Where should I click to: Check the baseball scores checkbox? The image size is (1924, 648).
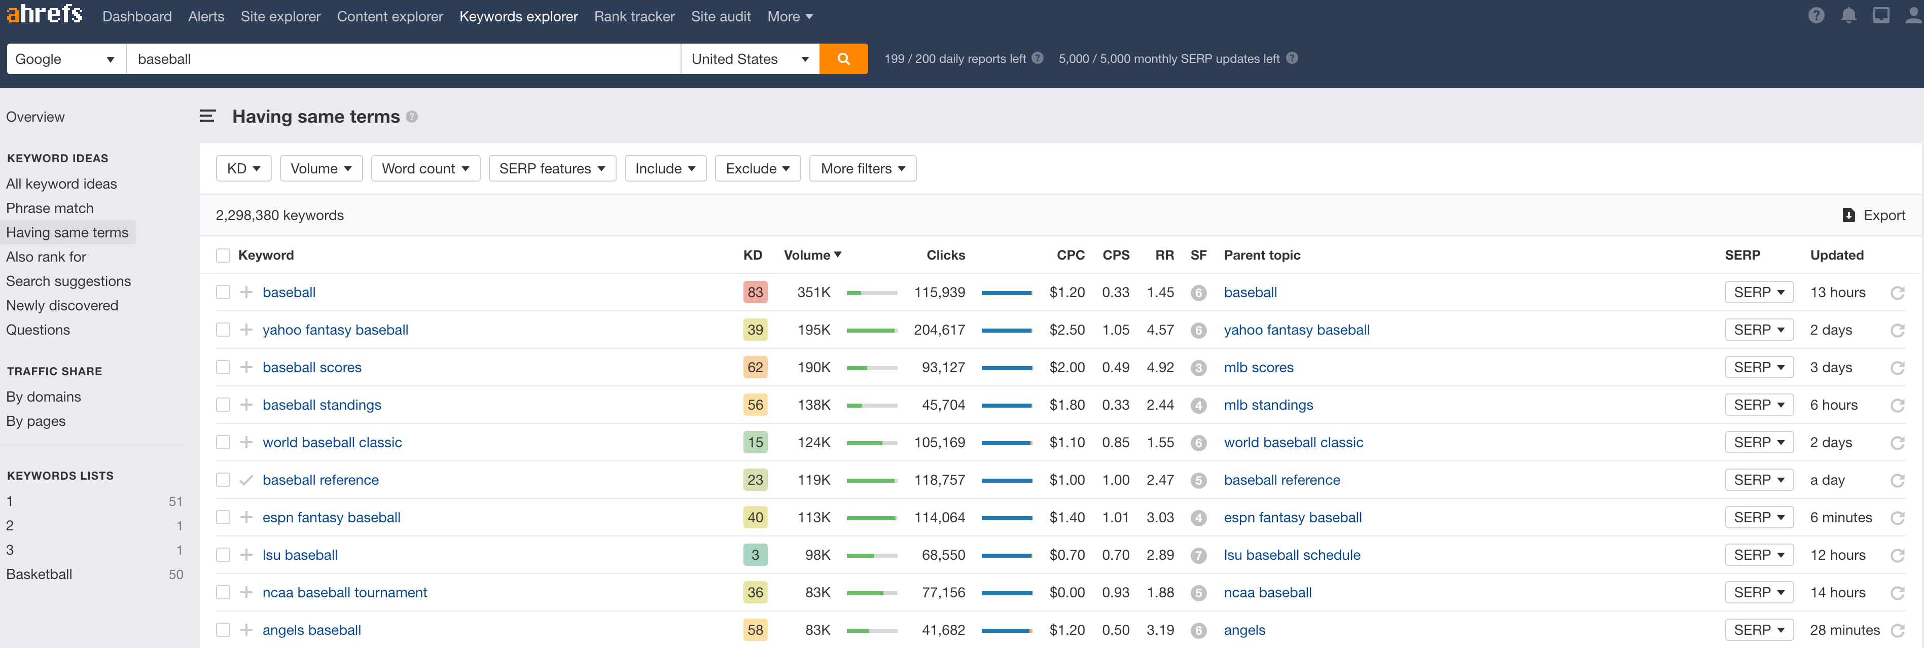click(x=223, y=367)
